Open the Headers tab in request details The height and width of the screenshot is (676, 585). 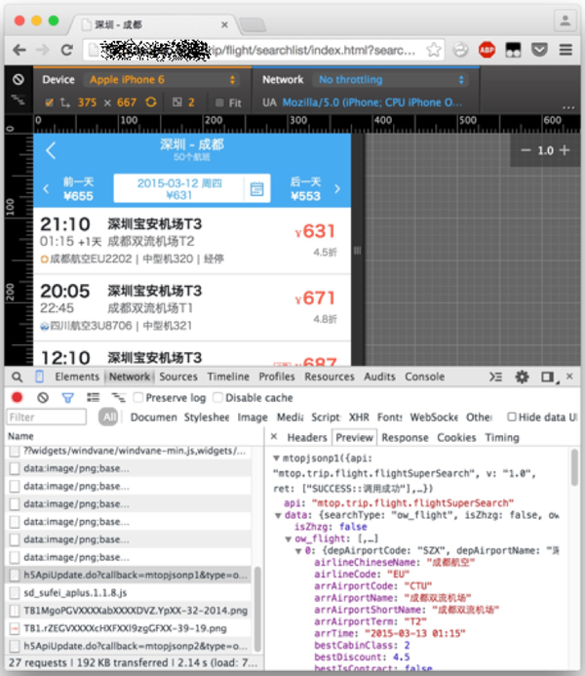[x=307, y=438]
